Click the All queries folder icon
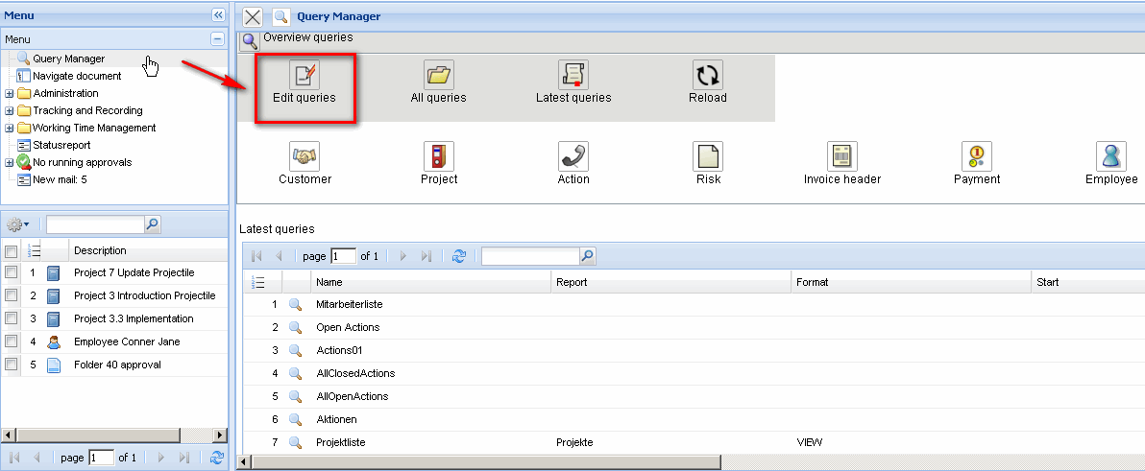Screen dimensions: 1145x471 [x=438, y=76]
